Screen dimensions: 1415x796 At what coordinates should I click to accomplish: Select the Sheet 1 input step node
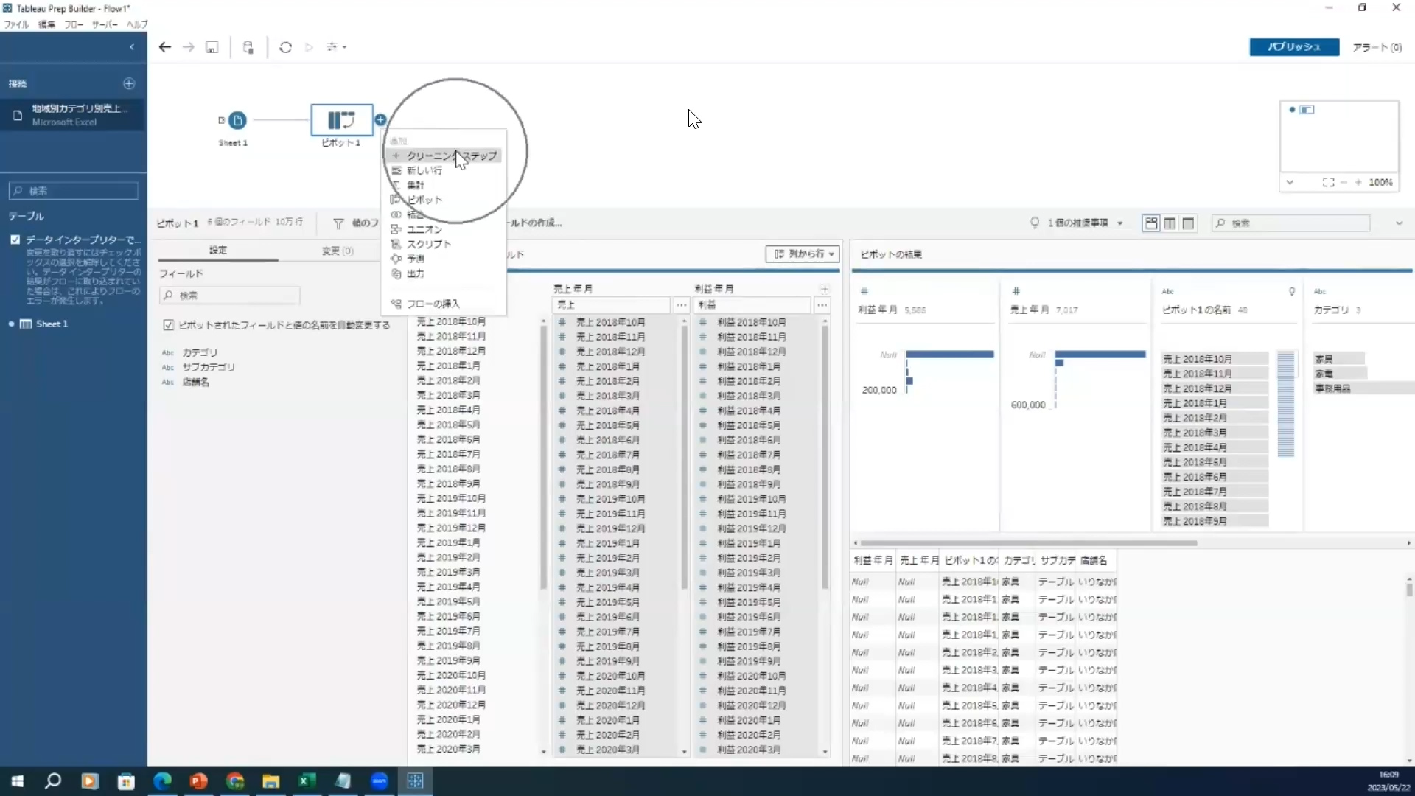tap(237, 120)
